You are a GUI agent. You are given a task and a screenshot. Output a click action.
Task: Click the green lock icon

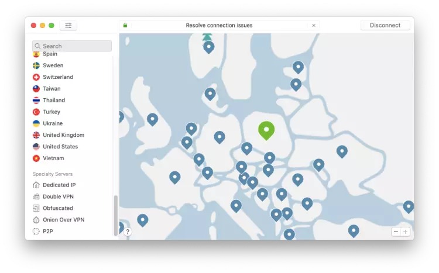(125, 25)
